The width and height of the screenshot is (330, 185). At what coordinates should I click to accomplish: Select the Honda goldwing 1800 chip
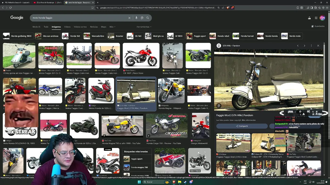pos(18,36)
